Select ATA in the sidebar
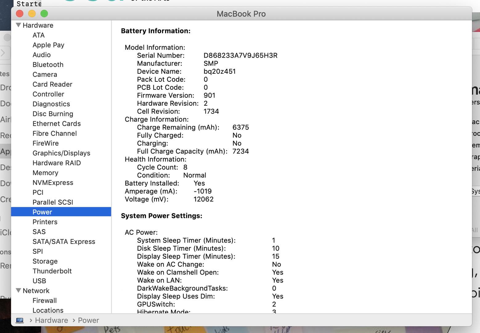The image size is (480, 333). pos(39,35)
